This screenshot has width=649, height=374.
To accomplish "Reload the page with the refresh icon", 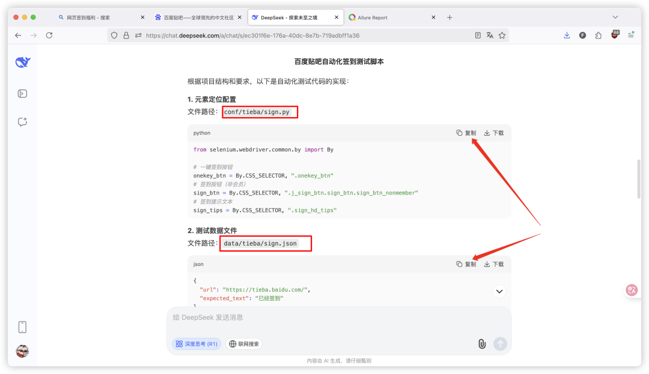I will [49, 35].
